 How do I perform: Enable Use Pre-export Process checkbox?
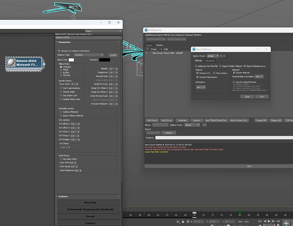pos(234,82)
